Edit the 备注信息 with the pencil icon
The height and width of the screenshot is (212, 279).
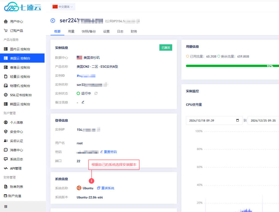pyautogui.click(x=83, y=102)
